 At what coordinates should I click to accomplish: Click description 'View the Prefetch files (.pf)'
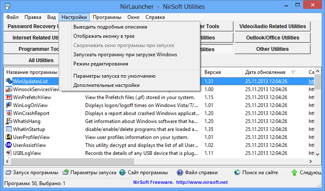click(140, 97)
